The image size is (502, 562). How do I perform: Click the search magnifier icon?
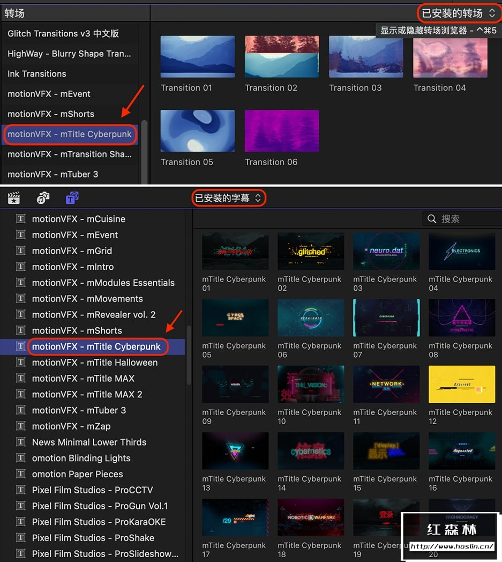[x=432, y=219]
